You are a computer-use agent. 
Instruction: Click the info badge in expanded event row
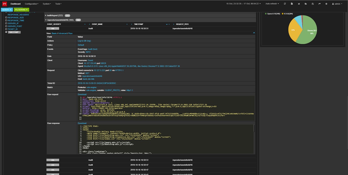coord(52,29)
